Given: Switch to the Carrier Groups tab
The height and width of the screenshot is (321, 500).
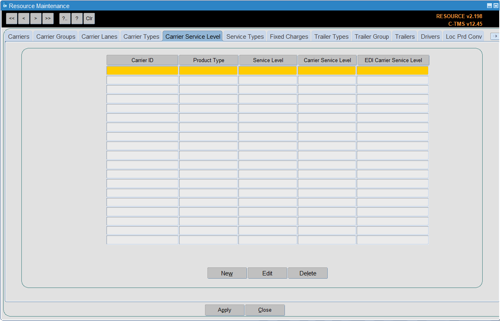Looking at the screenshot, I should click(x=56, y=36).
